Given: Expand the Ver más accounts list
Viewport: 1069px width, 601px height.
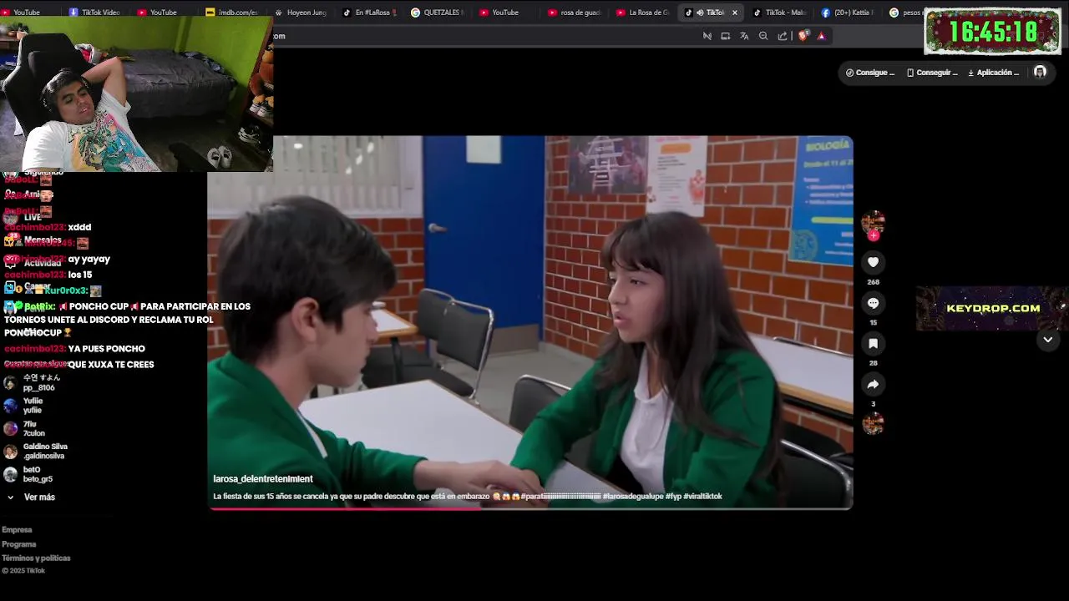Looking at the screenshot, I should 31,497.
